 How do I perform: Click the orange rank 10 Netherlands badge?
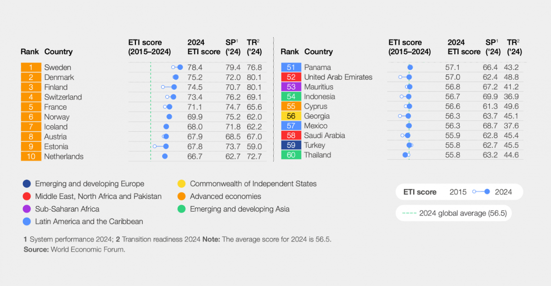pos(31,157)
